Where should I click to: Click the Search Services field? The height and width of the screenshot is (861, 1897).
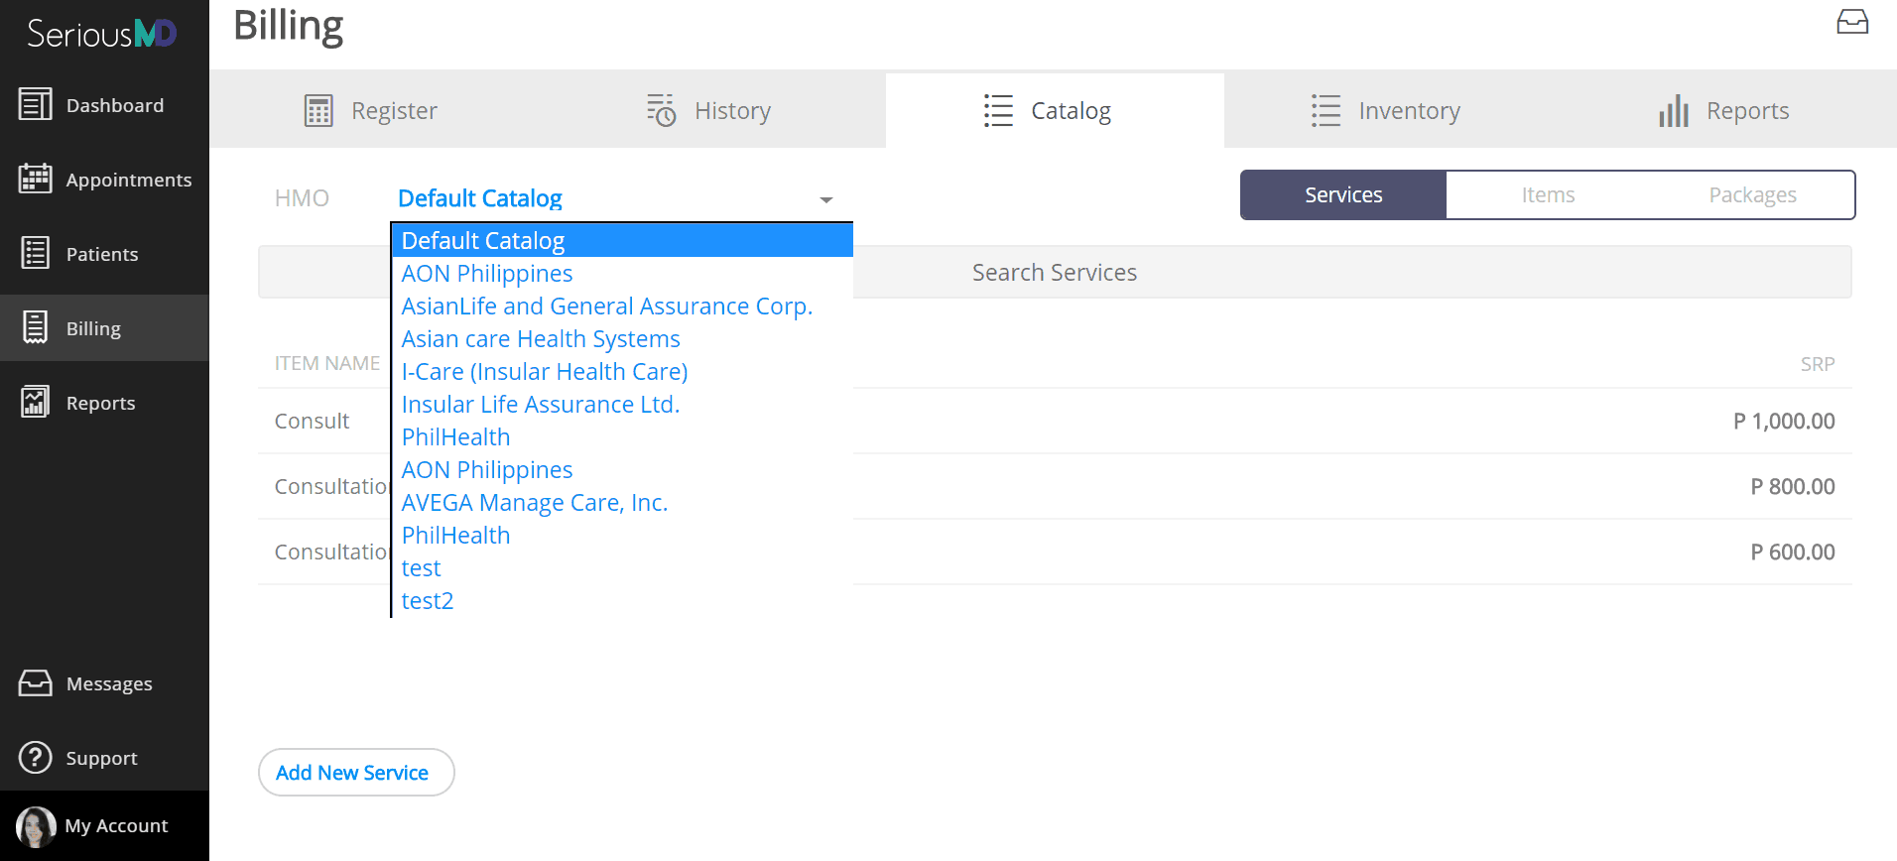click(1055, 272)
